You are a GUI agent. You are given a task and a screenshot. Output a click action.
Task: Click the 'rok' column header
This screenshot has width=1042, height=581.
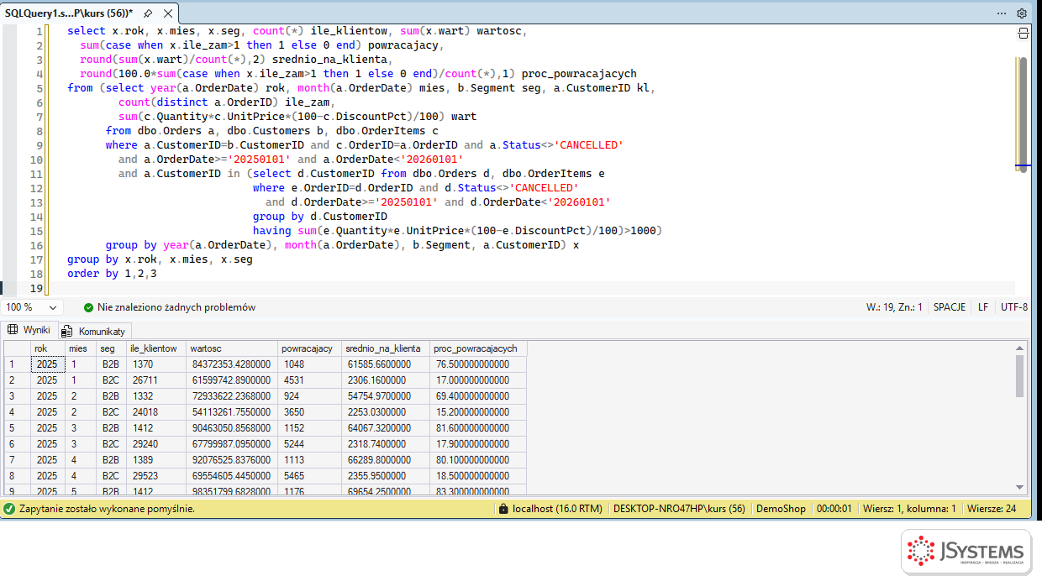click(47, 348)
